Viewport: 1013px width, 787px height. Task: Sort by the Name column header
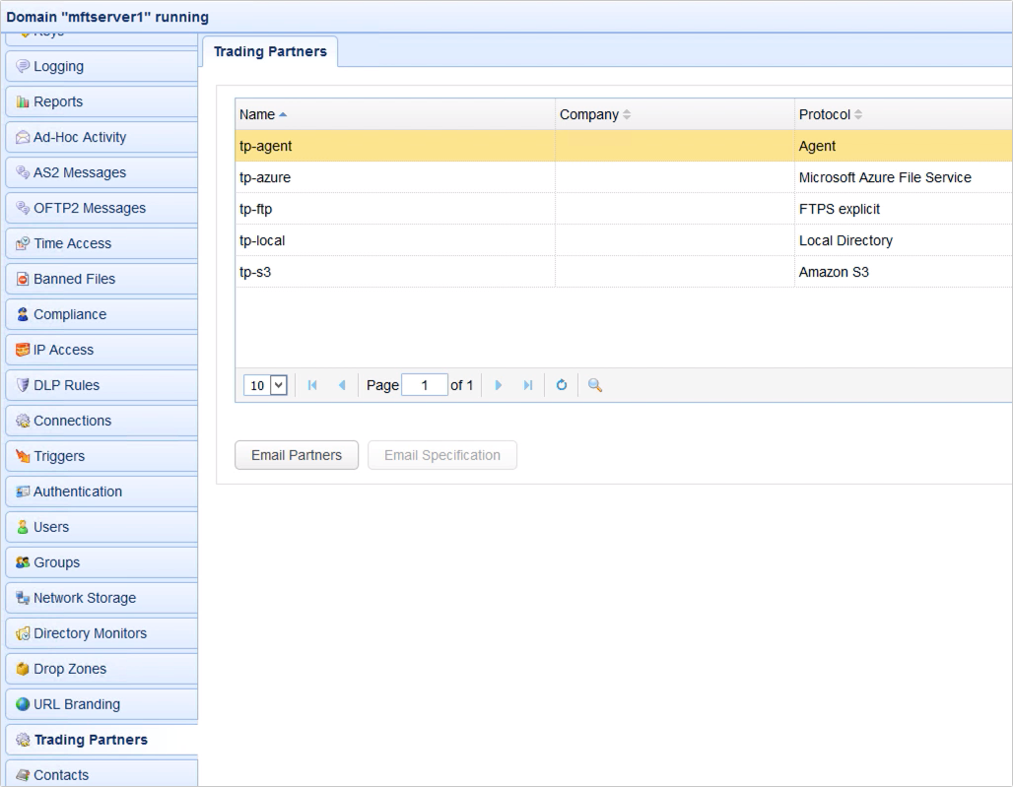255,114
